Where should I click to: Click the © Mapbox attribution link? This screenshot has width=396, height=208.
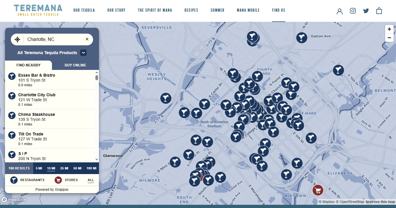pos(327,202)
